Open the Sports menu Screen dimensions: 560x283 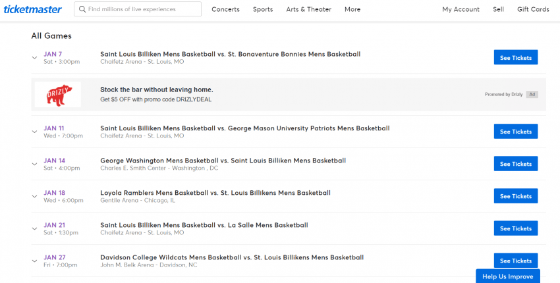(263, 10)
